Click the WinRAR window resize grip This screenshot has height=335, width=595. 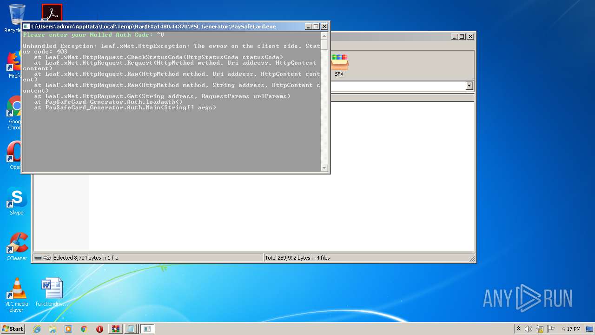(x=472, y=259)
